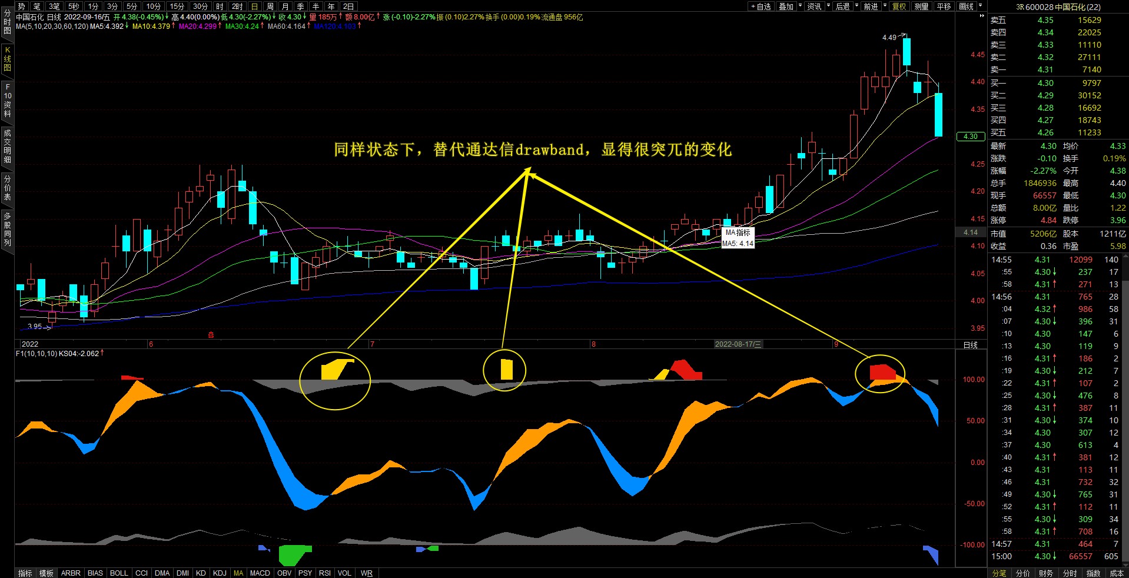1129x578 pixels.
Task: Open F10资料 side tab
Action: (x=7, y=100)
